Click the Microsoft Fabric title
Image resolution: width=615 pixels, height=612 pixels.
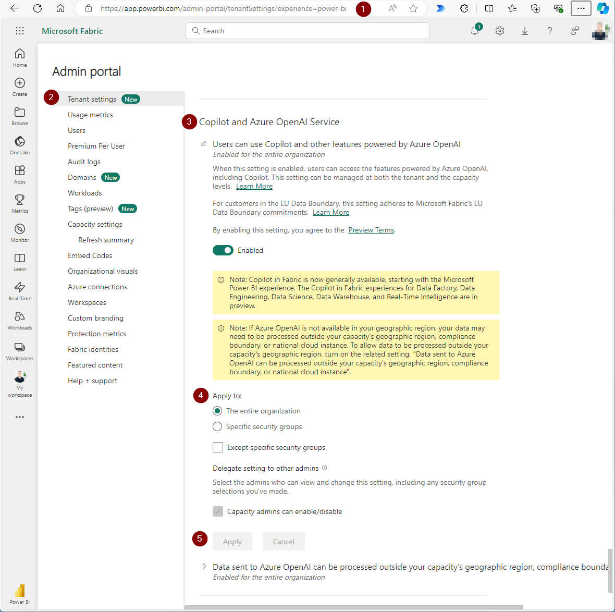click(x=72, y=31)
